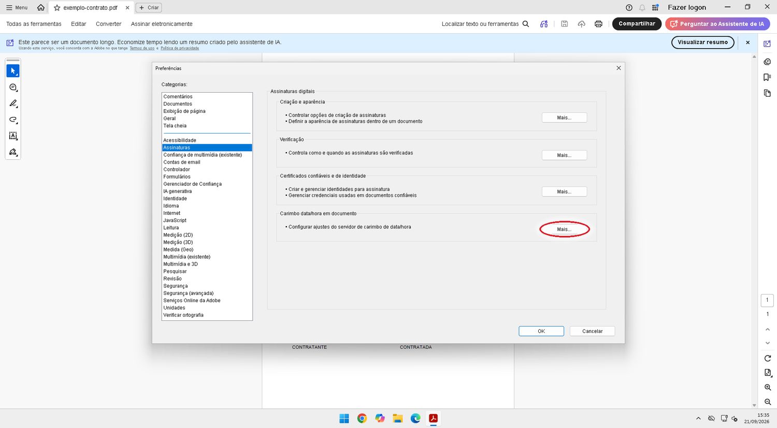Select the add comment tool

point(13,87)
